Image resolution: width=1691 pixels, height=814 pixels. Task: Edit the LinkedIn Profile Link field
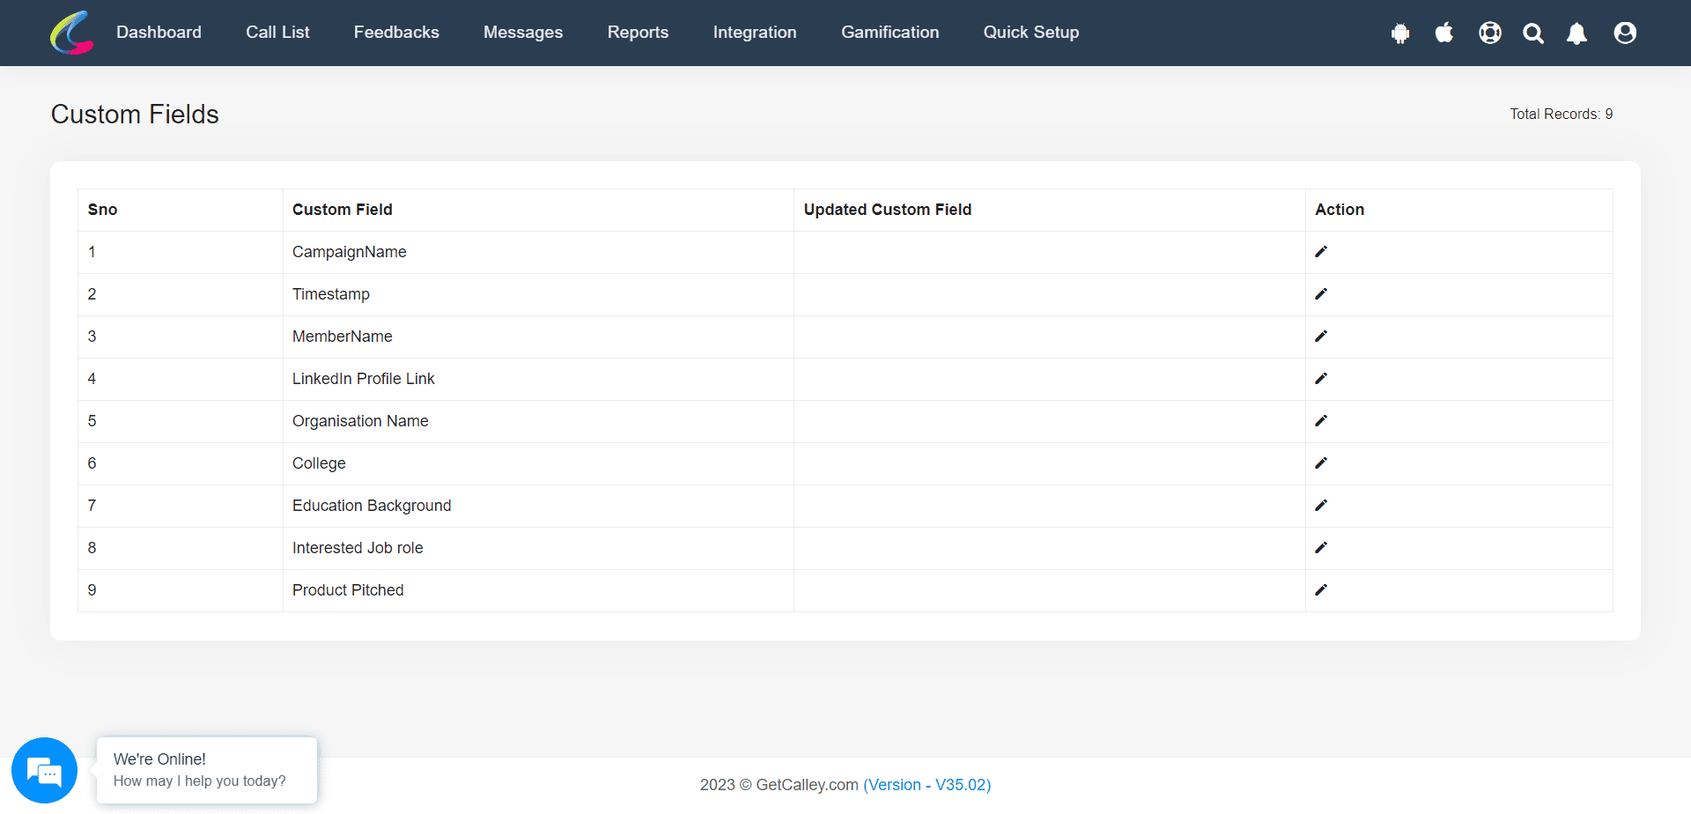pos(1321,379)
